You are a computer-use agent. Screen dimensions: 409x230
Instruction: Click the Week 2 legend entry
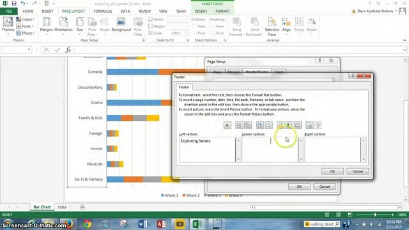coord(191,195)
